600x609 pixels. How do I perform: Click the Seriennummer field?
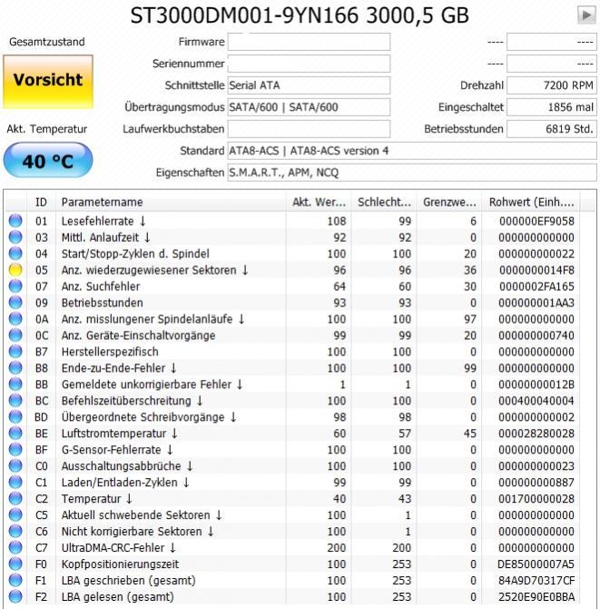[x=309, y=64]
